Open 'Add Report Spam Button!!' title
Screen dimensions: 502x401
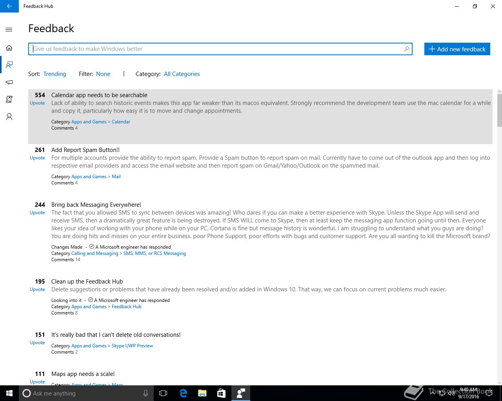pyautogui.click(x=85, y=150)
